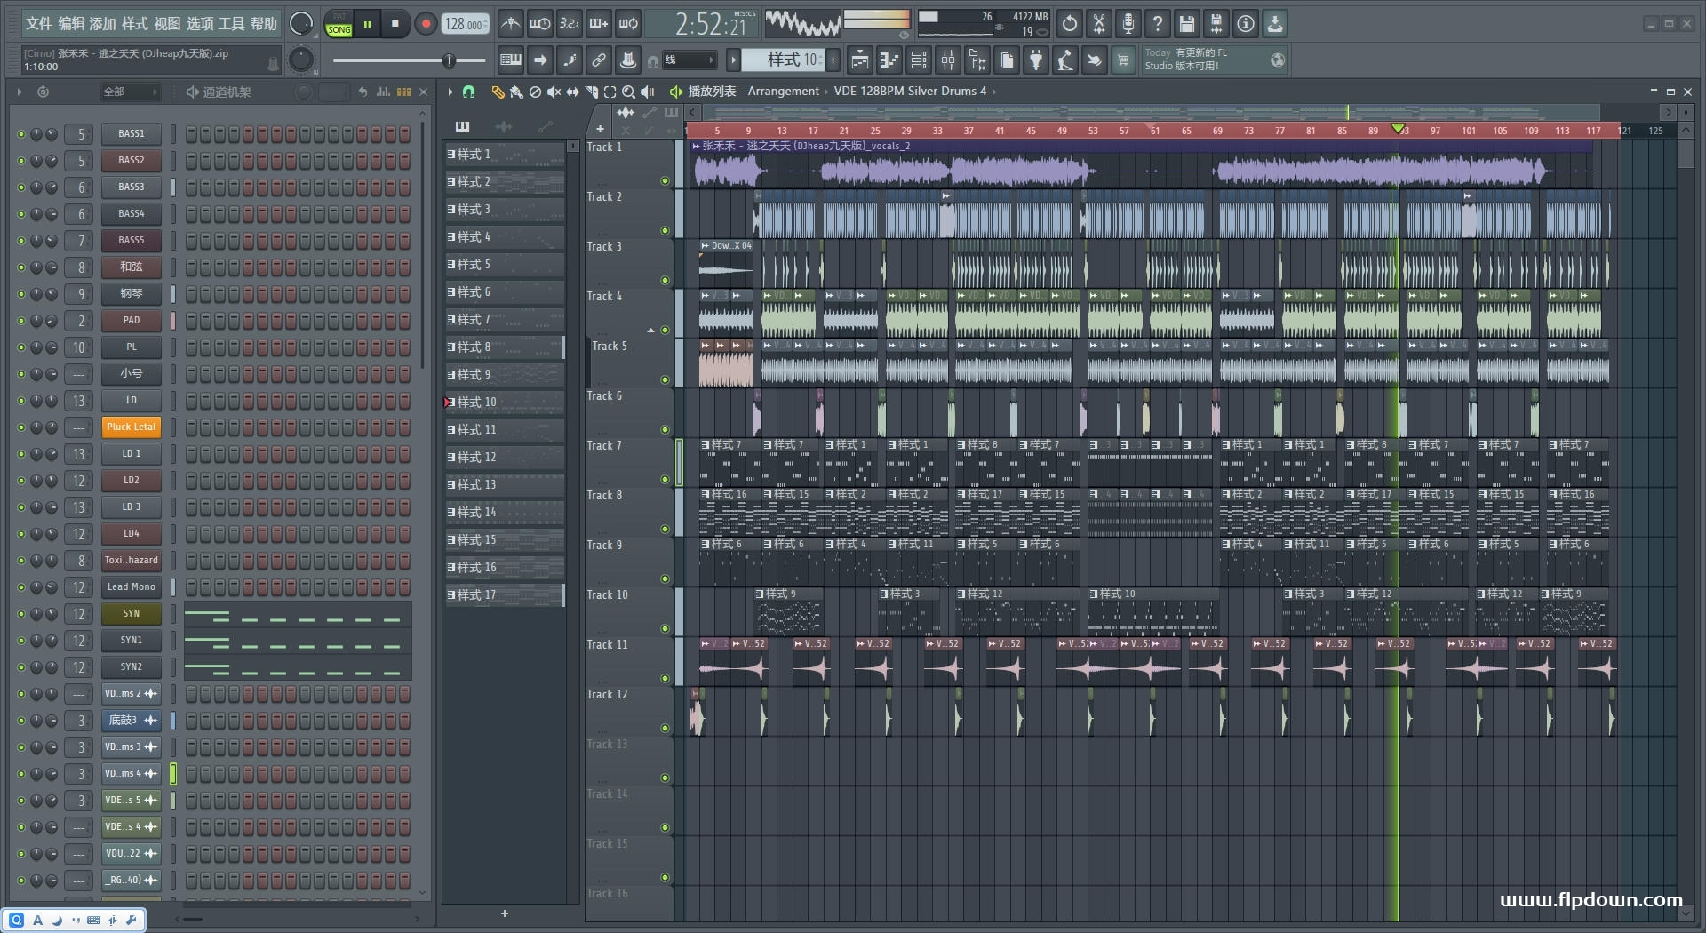Mute the BASS1 channel using its green LED
The image size is (1706, 933).
(x=21, y=134)
